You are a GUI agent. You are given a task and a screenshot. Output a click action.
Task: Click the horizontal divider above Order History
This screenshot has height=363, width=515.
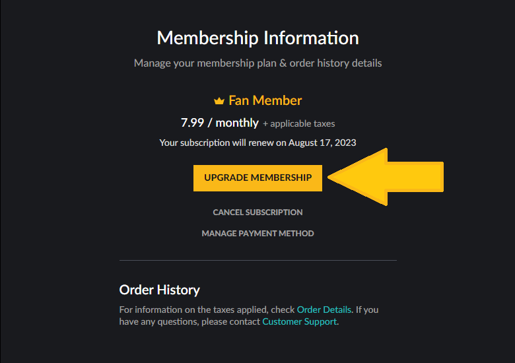coord(257,261)
